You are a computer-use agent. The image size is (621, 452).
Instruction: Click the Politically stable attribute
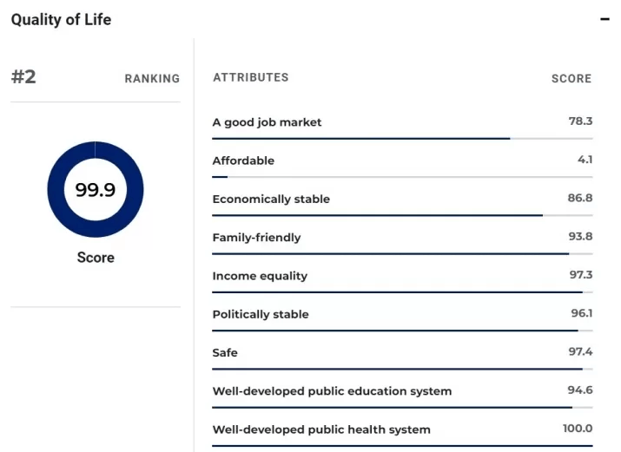tap(261, 314)
